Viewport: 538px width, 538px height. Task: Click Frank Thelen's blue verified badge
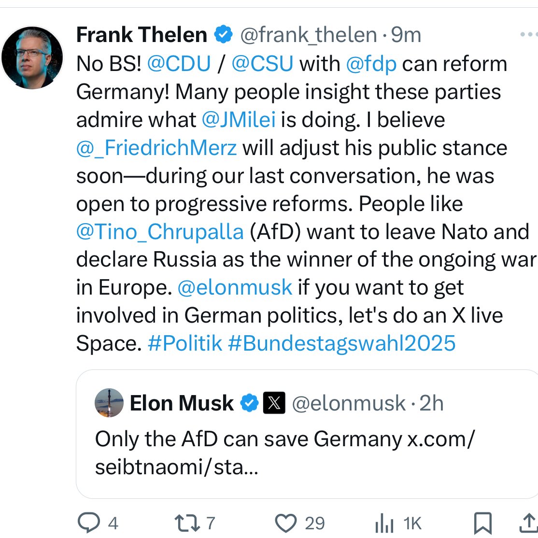point(223,35)
